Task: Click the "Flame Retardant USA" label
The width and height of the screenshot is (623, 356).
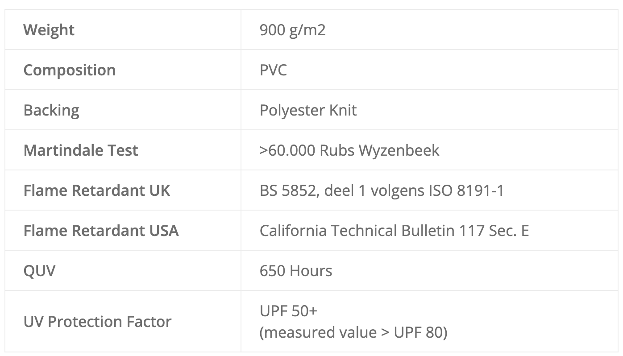Action: pos(101,231)
